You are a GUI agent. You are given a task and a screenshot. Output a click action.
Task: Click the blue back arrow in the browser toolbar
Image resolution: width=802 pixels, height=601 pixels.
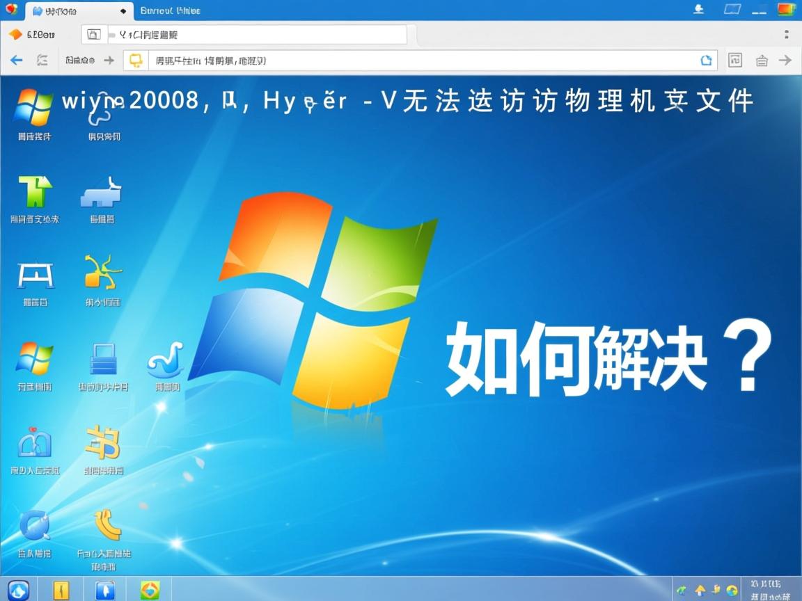tap(17, 61)
